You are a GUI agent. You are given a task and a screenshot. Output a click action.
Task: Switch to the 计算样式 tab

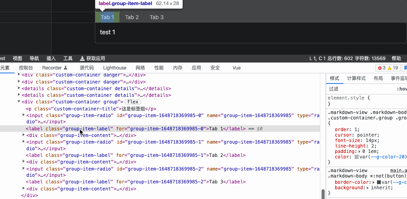click(x=356, y=78)
